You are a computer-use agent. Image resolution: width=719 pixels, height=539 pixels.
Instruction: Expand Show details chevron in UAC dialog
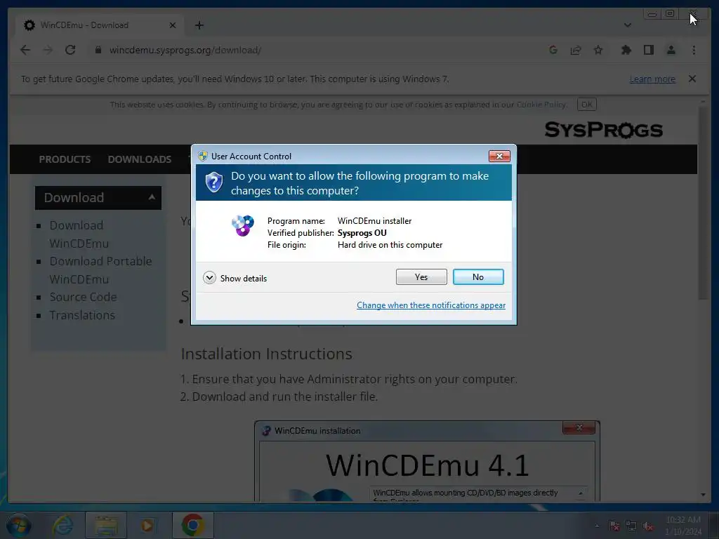pos(209,278)
